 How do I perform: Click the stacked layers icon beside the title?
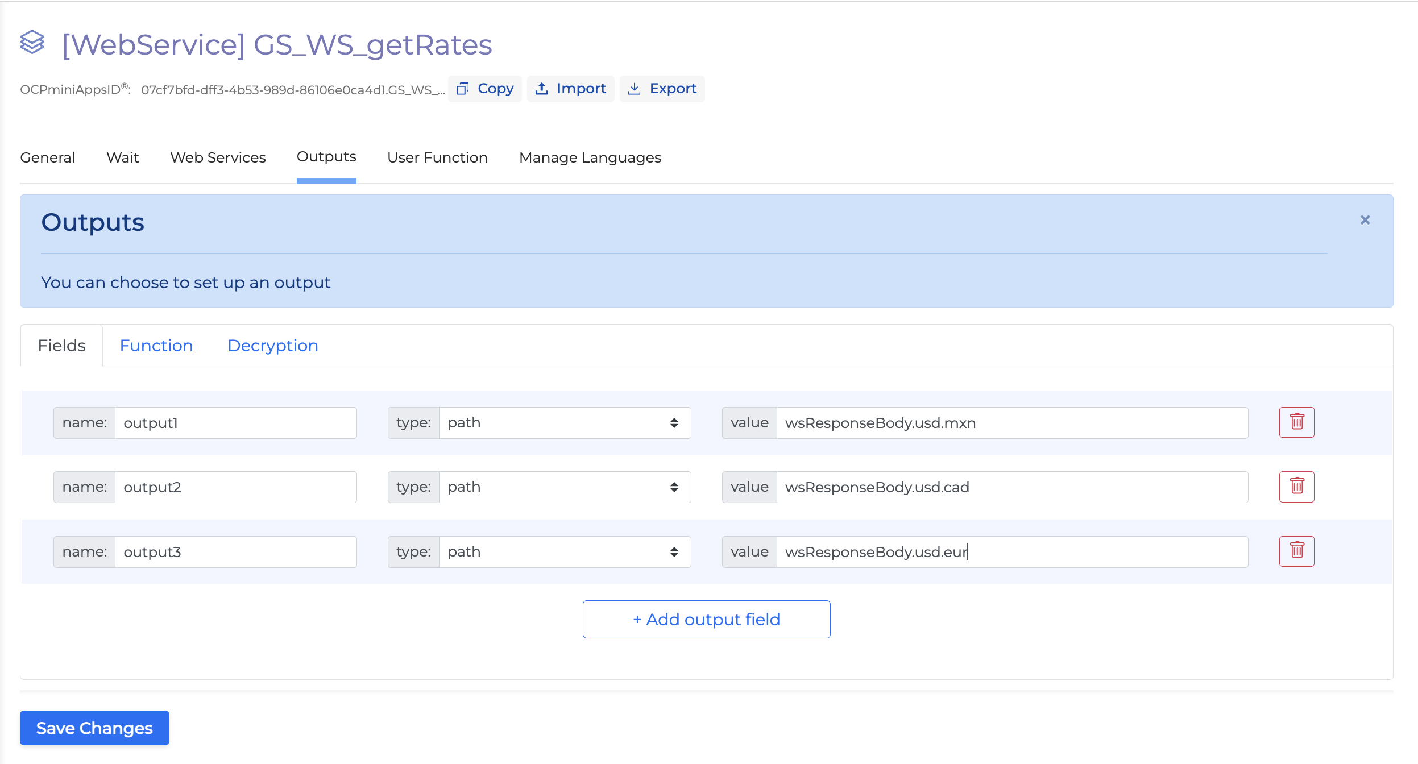pos(32,43)
